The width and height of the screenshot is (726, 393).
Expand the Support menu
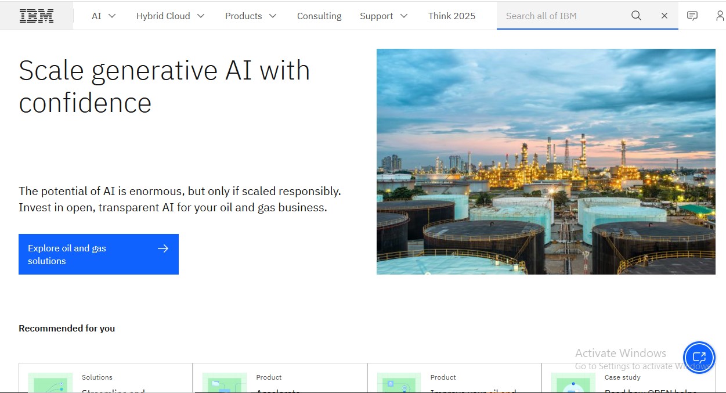[x=384, y=16]
